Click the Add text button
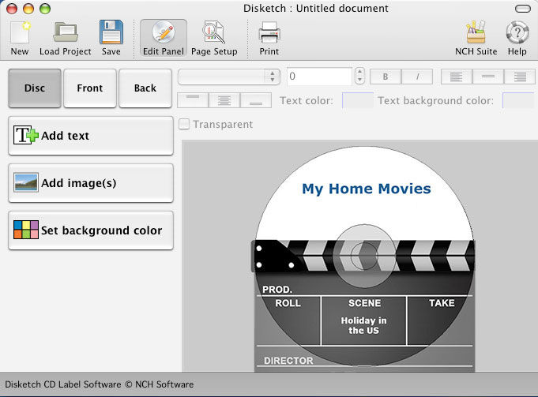This screenshot has height=397, width=538. (91, 136)
